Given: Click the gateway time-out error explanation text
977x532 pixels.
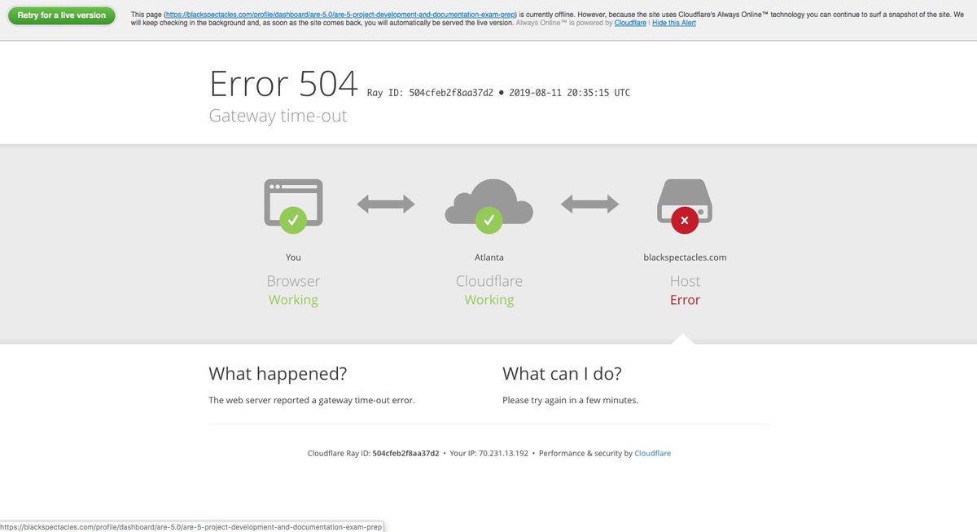Looking at the screenshot, I should point(312,400).
